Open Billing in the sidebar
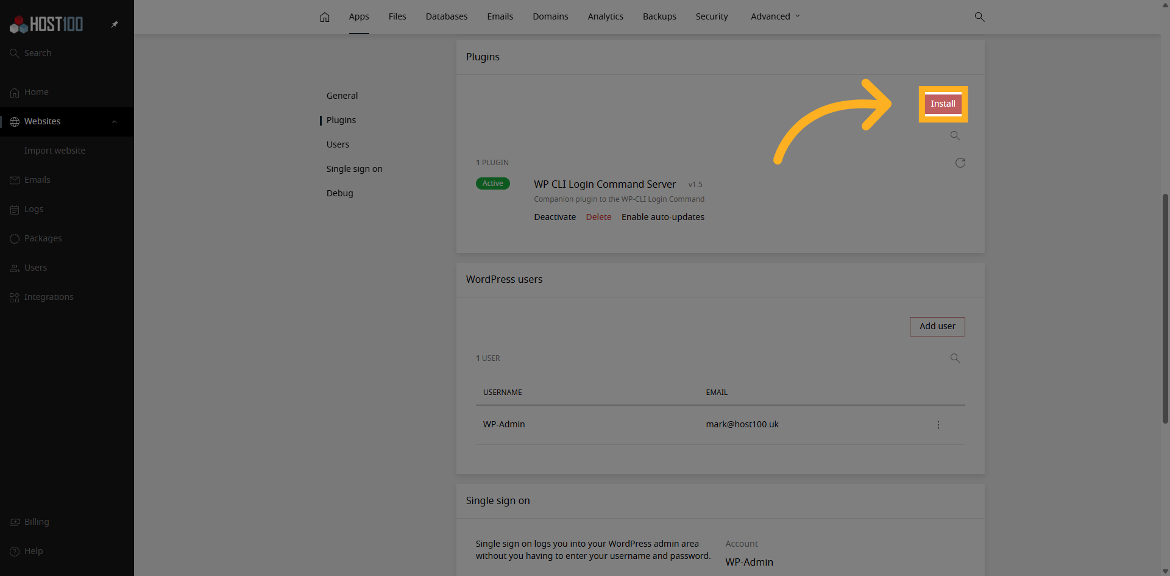 click(67, 522)
